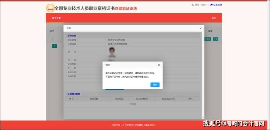Open the 证书查验 verification link
The image size is (270, 130).
[x=217, y=5]
